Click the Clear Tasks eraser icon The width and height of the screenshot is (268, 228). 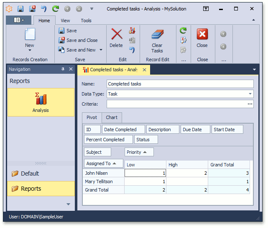click(157, 34)
